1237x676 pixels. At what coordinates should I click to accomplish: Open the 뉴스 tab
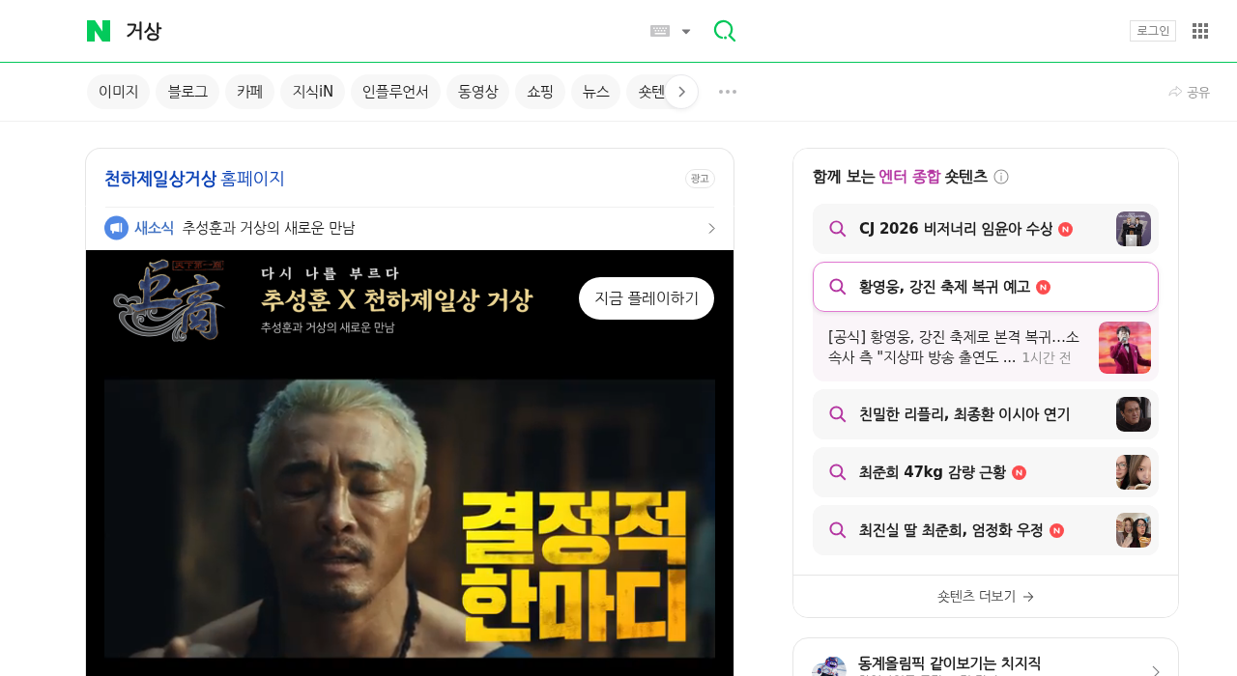(x=595, y=91)
